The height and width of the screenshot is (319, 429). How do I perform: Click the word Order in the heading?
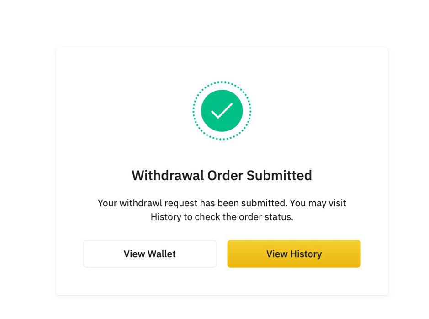coord(225,175)
